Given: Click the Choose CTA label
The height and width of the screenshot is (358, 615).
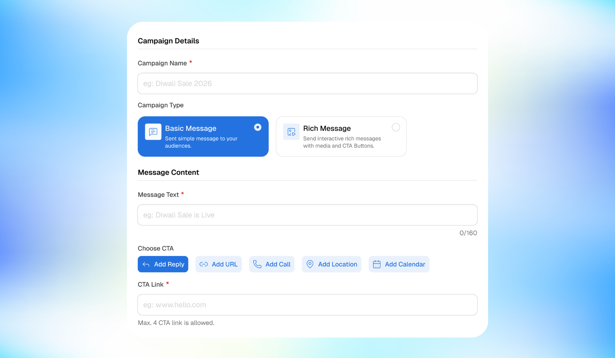Looking at the screenshot, I should [156, 248].
